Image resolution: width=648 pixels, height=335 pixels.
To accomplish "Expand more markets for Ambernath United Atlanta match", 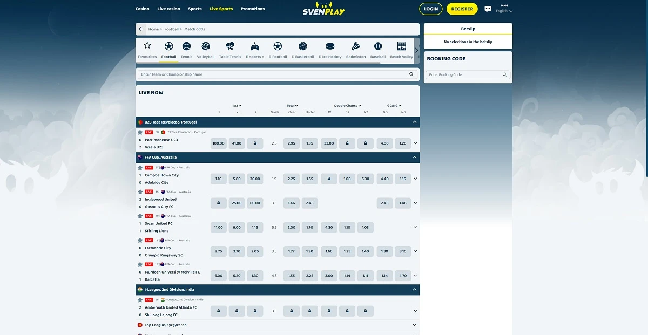I will coord(415,311).
